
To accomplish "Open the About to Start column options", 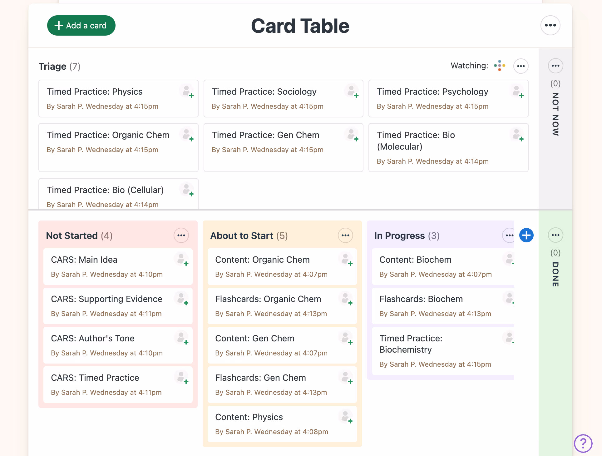I will [345, 235].
